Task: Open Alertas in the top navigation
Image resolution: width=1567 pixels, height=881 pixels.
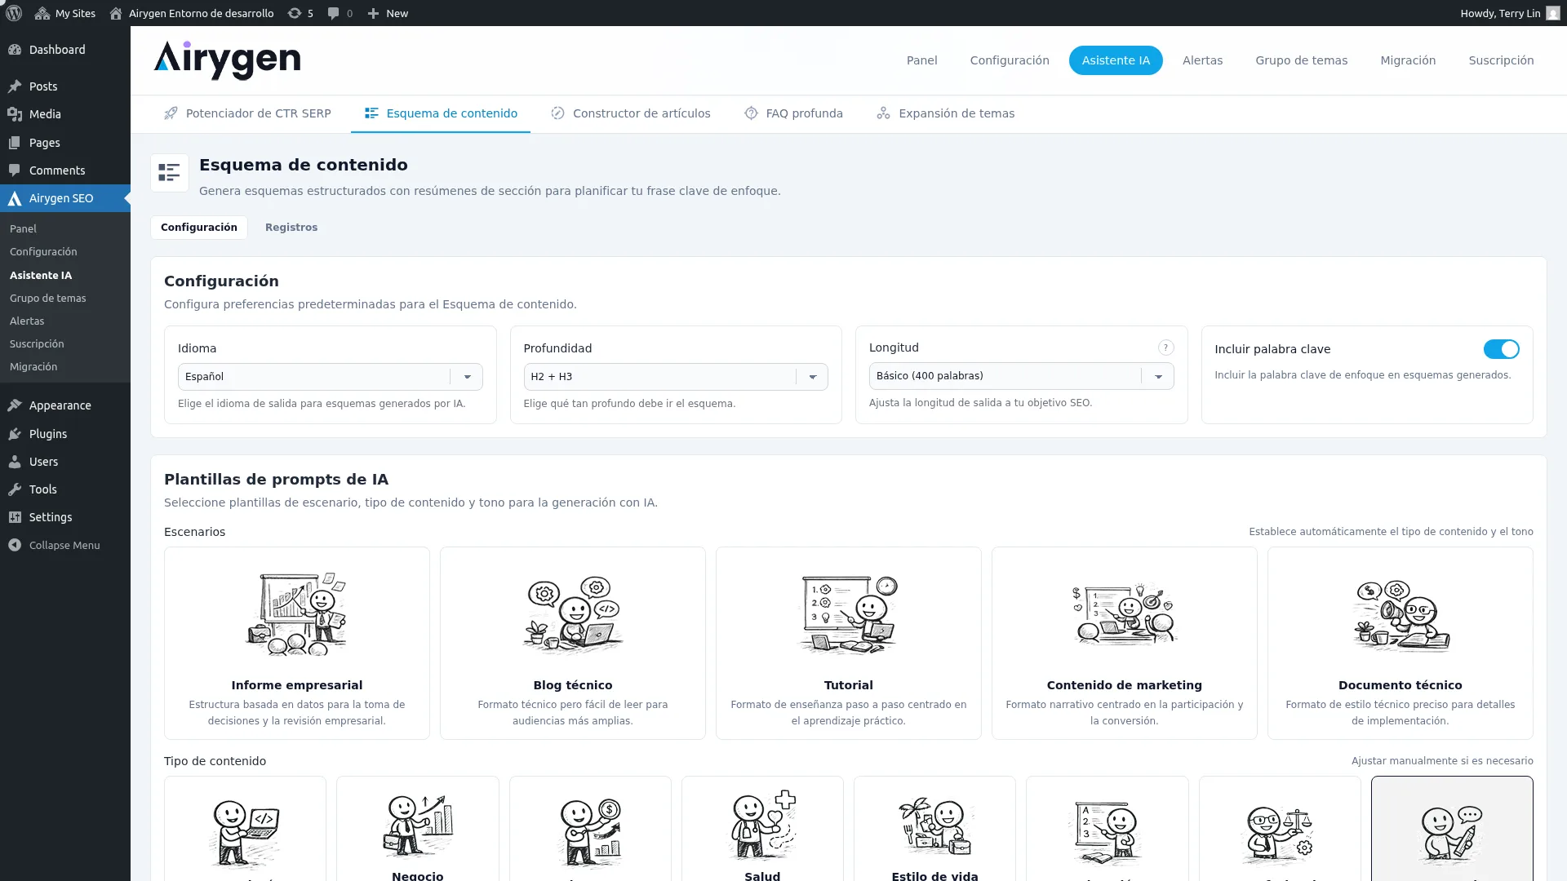Action: tap(1202, 60)
